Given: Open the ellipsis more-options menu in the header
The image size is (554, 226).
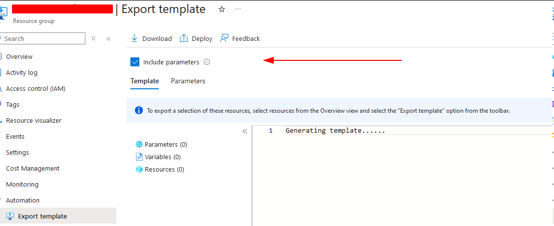Looking at the screenshot, I should 238,9.
